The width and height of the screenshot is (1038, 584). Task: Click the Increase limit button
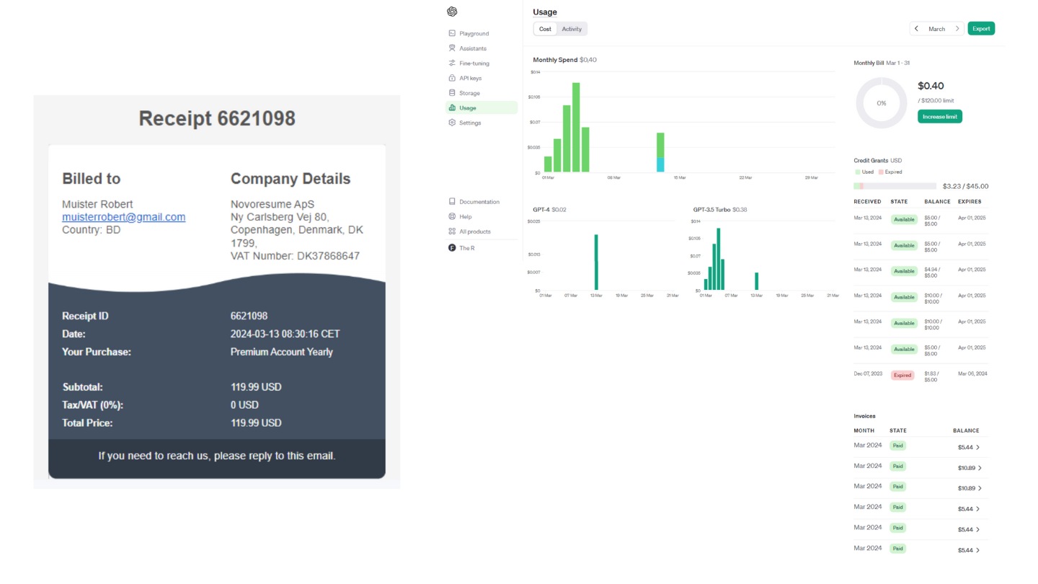pos(939,117)
